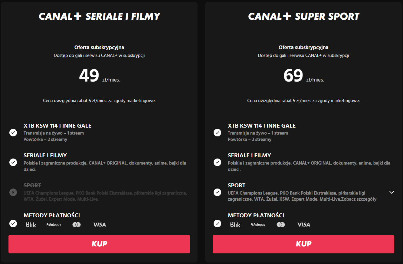Toggle the checkmark beside XTB KSW 114 left plan

tap(13, 132)
